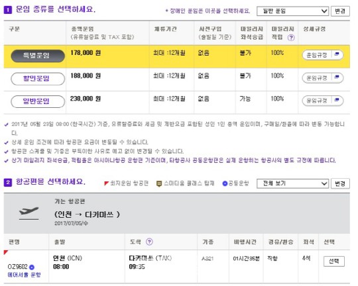Click the 공동운항 legend label
Image resolution: width=358 pixels, height=286 pixels.
click(239, 183)
